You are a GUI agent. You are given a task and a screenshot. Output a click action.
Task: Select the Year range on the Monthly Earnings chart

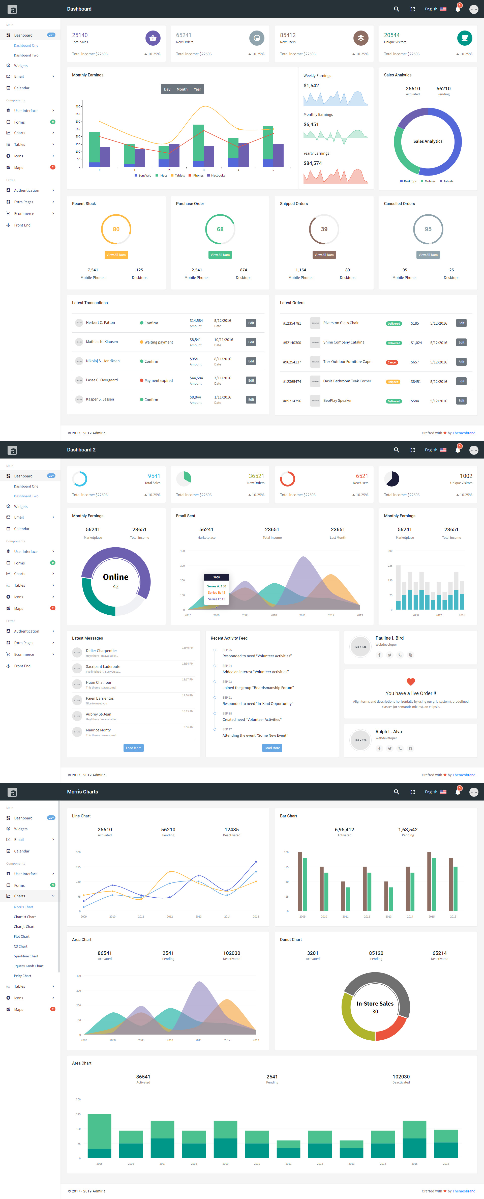(197, 89)
